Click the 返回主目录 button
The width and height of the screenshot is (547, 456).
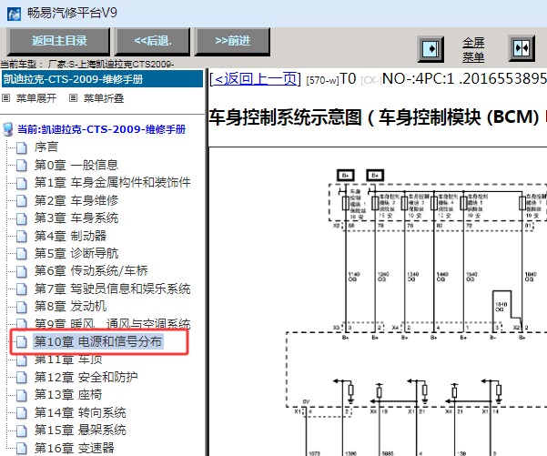[x=58, y=41]
